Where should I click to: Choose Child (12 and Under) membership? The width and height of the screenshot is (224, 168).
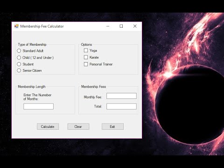[19, 57]
